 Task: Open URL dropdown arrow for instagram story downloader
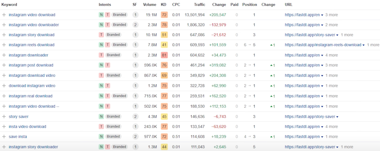(337, 147)
